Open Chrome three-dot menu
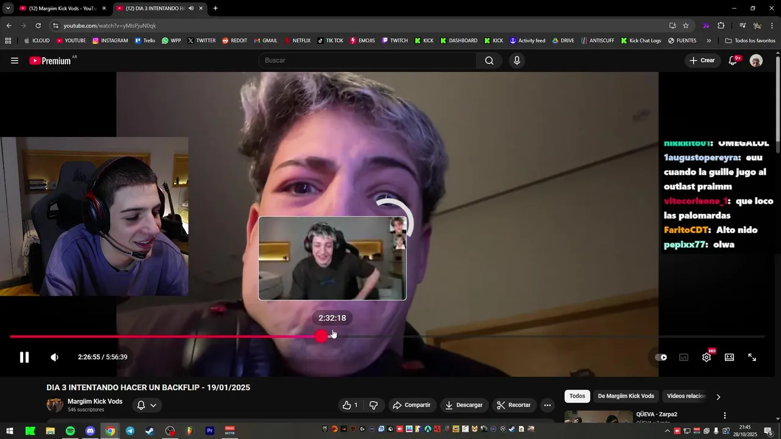The height and width of the screenshot is (439, 781). 772,26
